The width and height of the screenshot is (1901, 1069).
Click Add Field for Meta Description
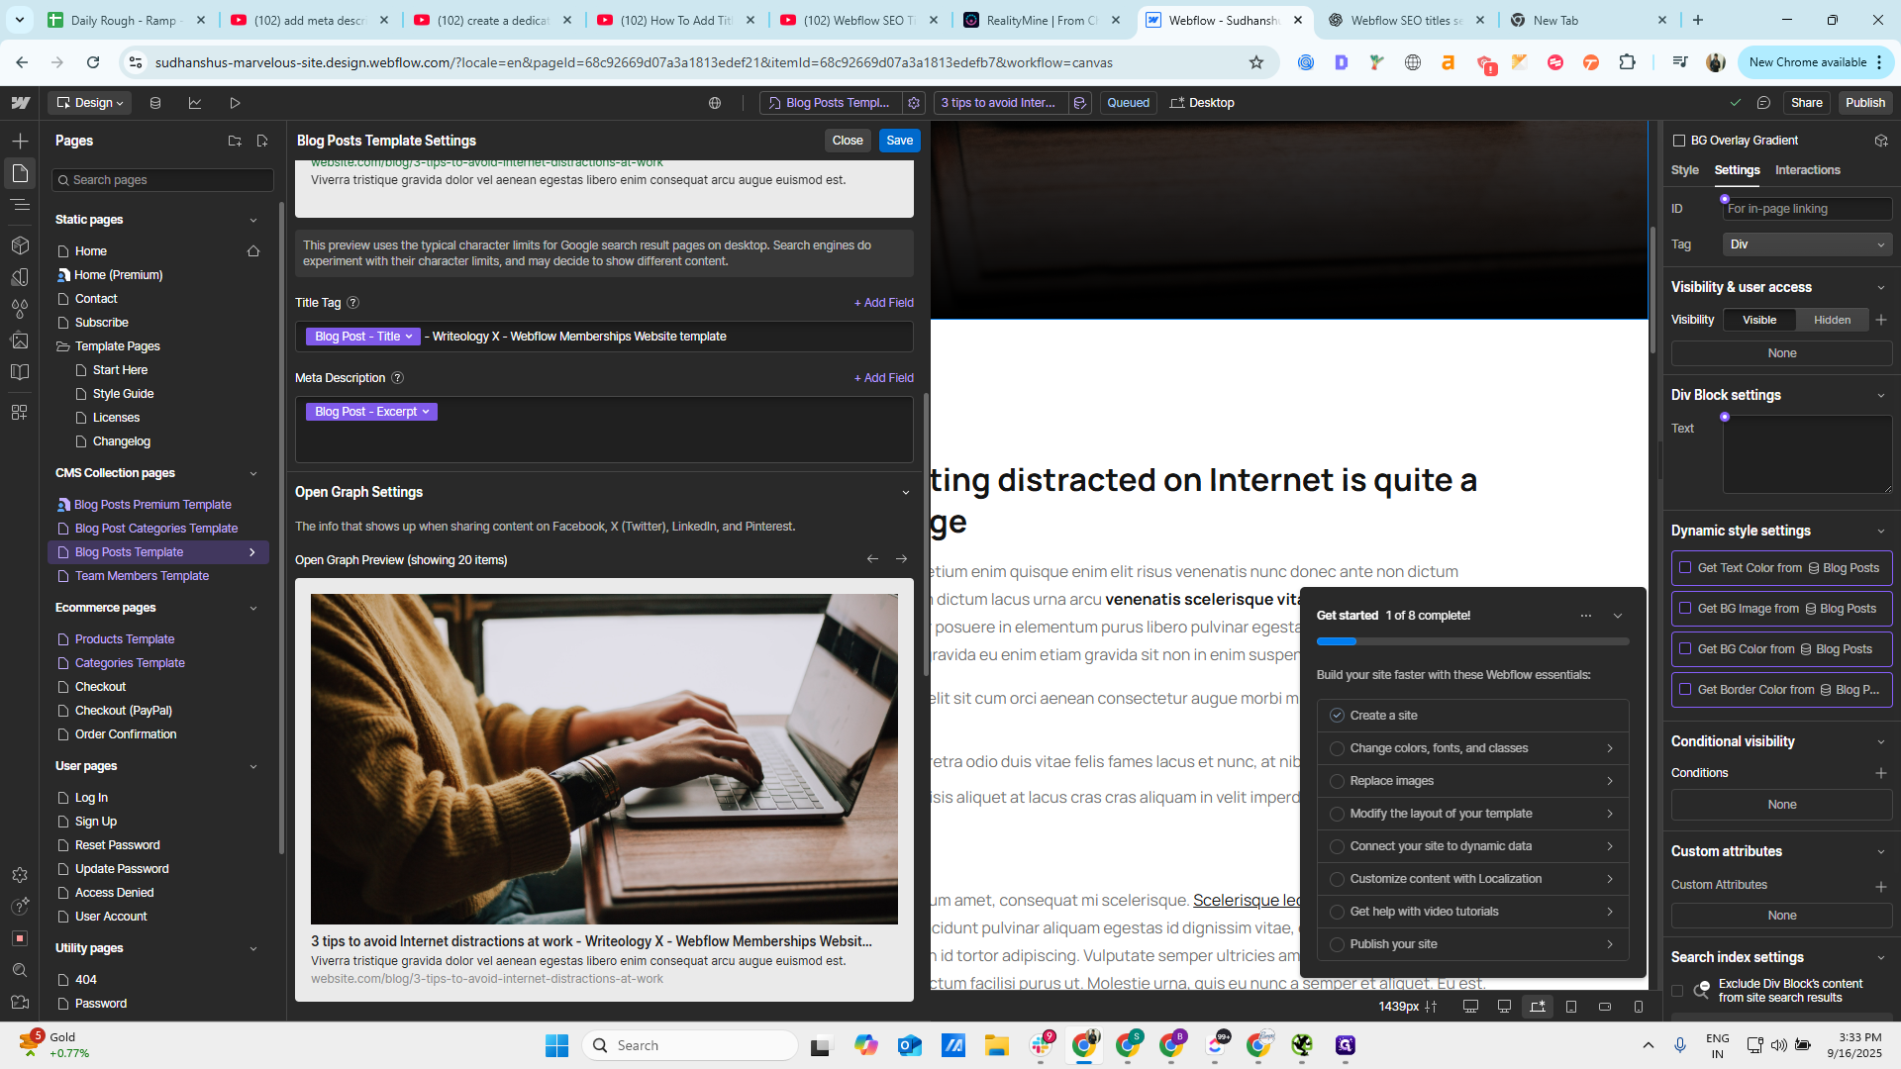click(883, 378)
